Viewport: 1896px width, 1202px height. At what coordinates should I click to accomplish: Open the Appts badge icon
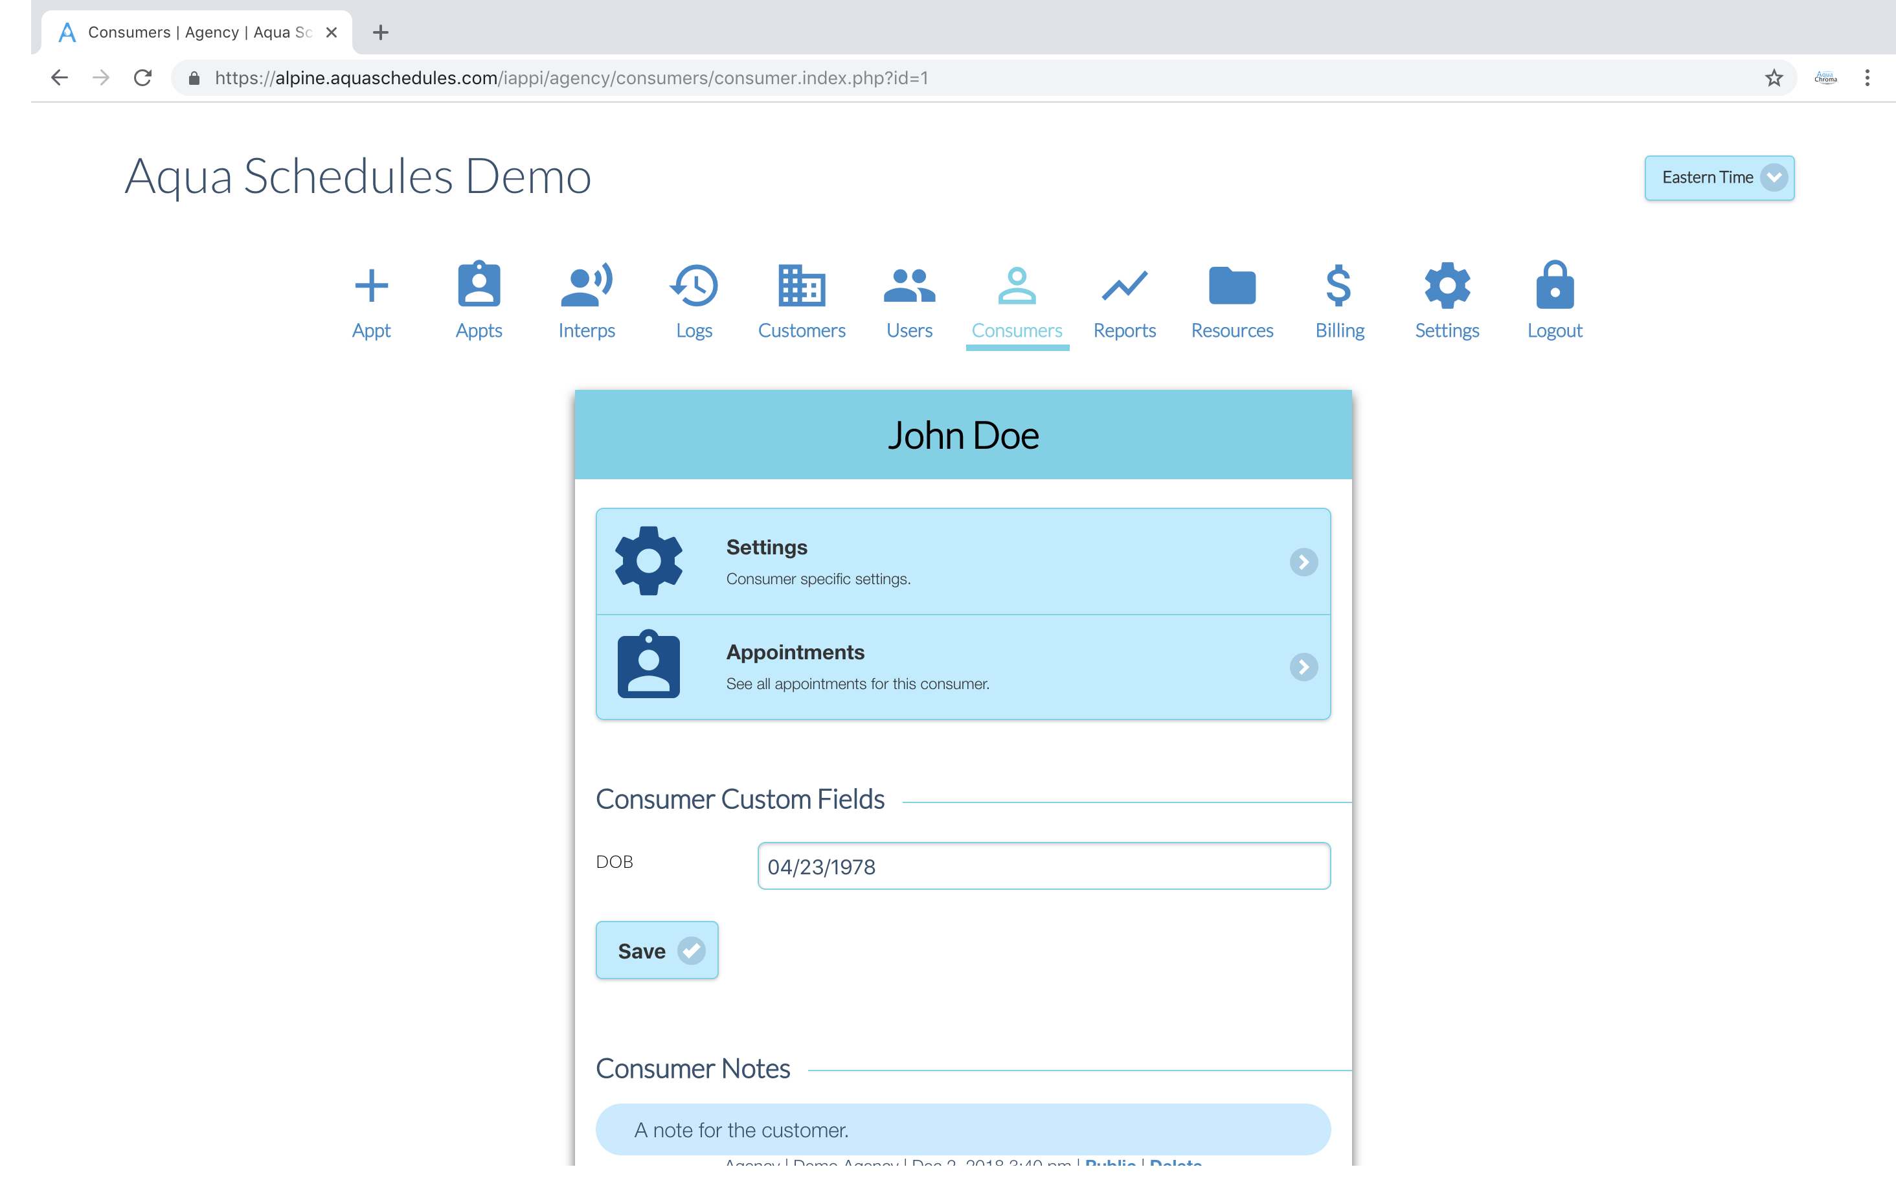pyautogui.click(x=479, y=284)
